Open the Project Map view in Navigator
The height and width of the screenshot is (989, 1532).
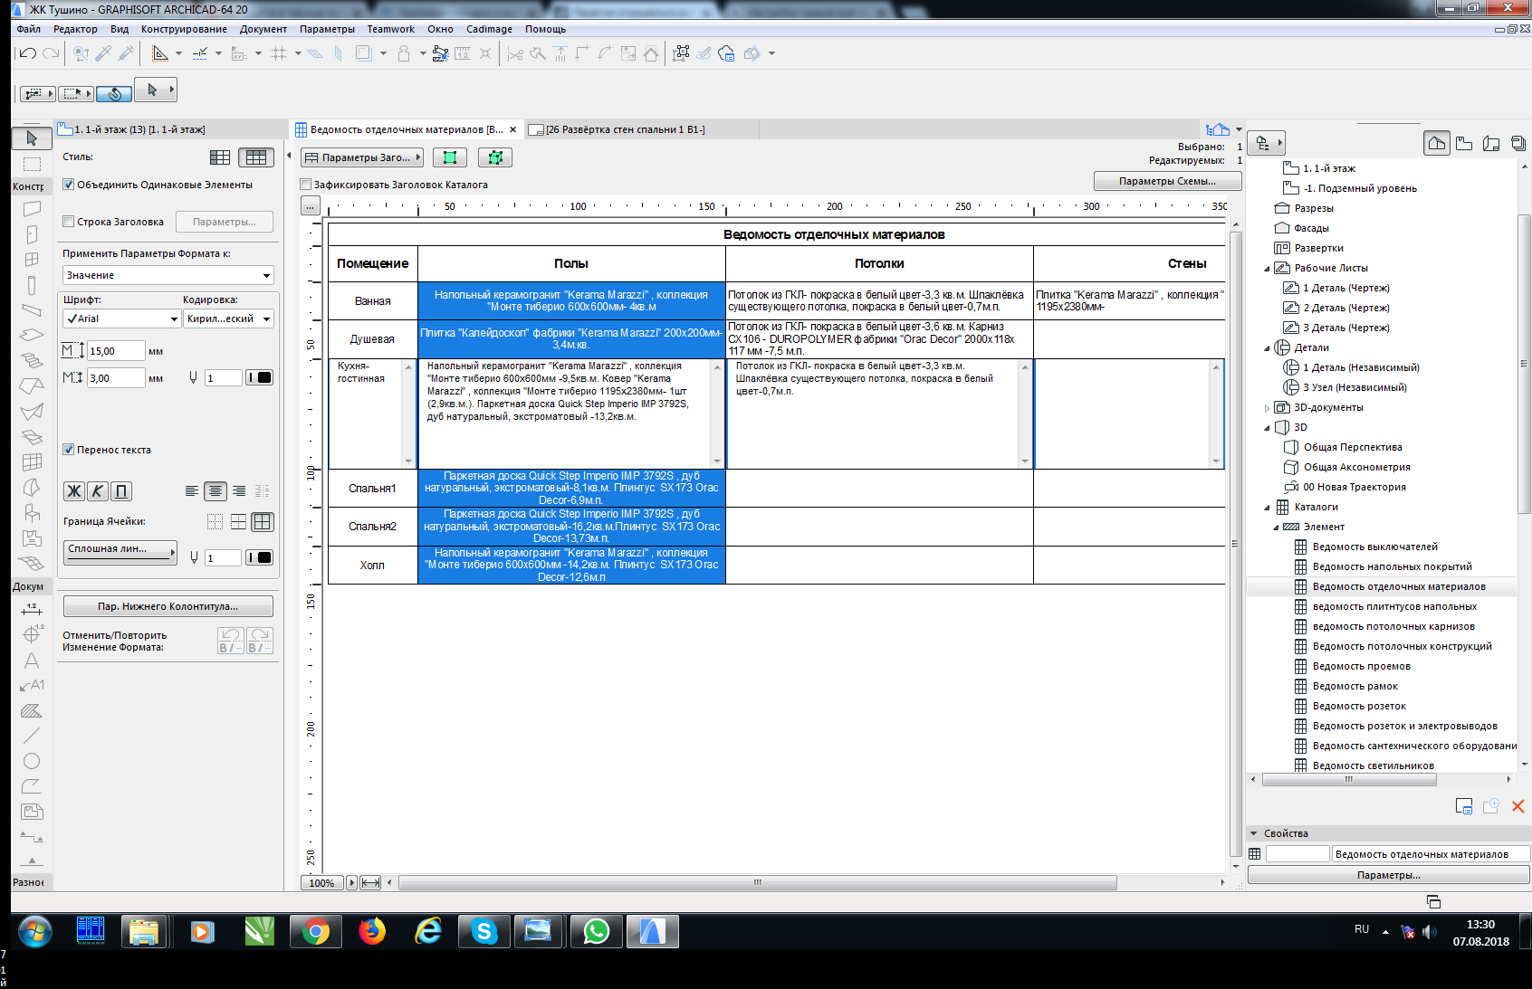click(1437, 143)
